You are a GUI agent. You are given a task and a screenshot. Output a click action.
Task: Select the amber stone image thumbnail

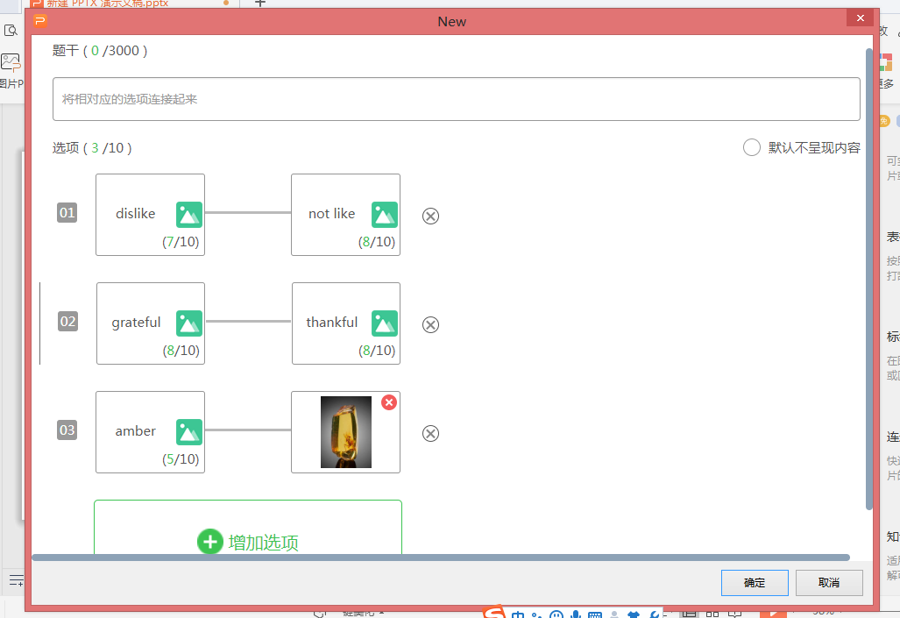pyautogui.click(x=345, y=432)
